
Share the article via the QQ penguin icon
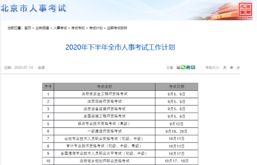pos(188,67)
